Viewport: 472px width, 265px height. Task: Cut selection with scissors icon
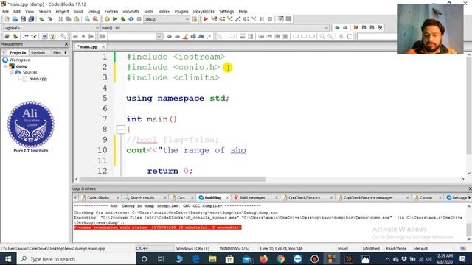tap(60, 19)
